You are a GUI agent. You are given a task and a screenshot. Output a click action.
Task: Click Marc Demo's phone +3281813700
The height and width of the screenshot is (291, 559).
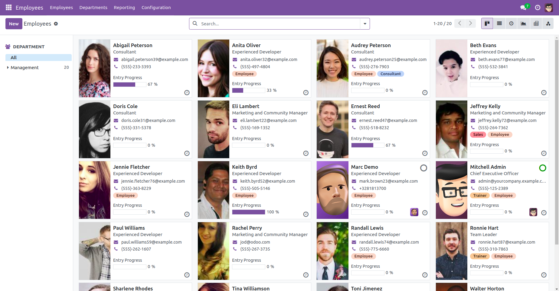(372, 188)
